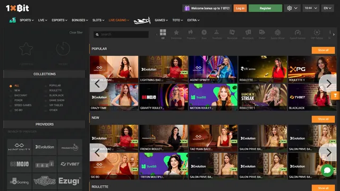Open the Agent Spinity game thumbnail
340x191 pixels.
213,69
